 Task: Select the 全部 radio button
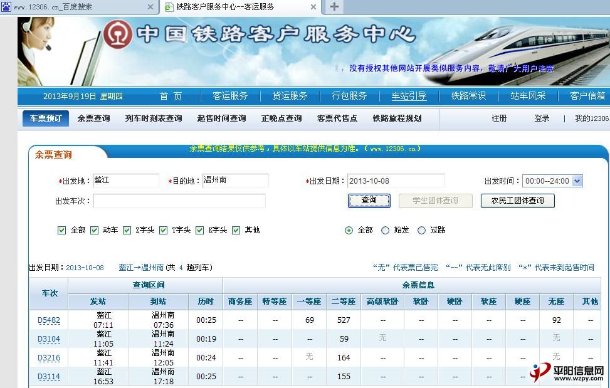click(x=349, y=230)
